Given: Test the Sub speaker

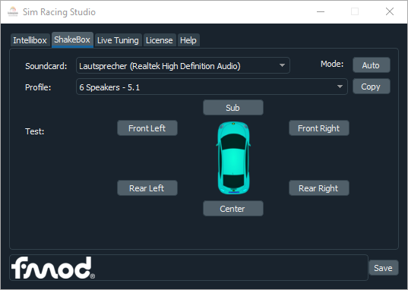Looking at the screenshot, I should [233, 107].
